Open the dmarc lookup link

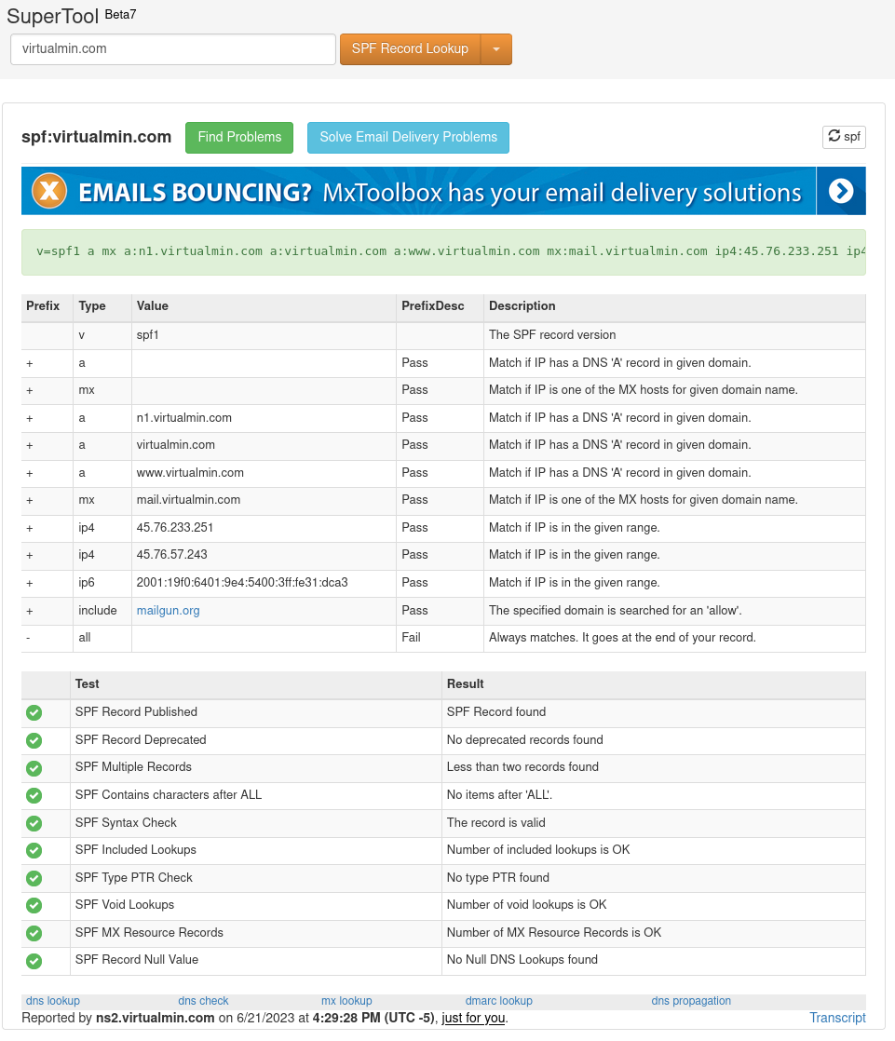tap(498, 1000)
